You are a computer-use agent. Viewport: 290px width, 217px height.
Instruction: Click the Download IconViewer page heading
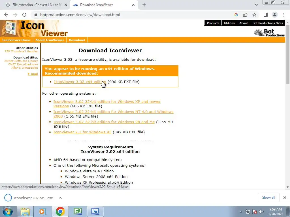point(110,50)
